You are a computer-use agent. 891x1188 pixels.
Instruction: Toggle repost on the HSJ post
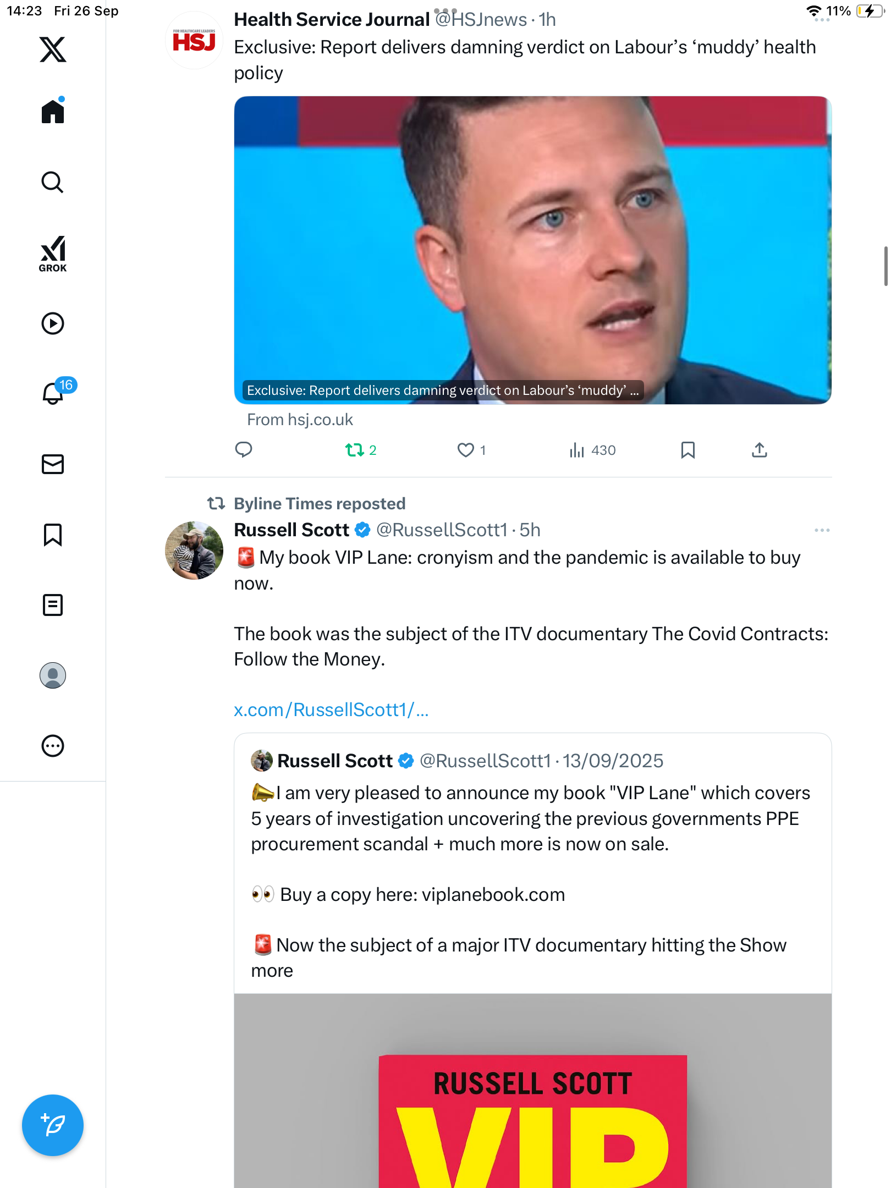coord(355,450)
